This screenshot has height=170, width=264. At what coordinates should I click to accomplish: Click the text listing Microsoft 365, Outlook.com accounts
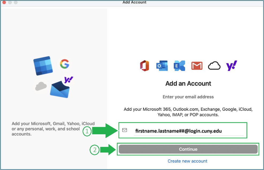tap(188, 112)
